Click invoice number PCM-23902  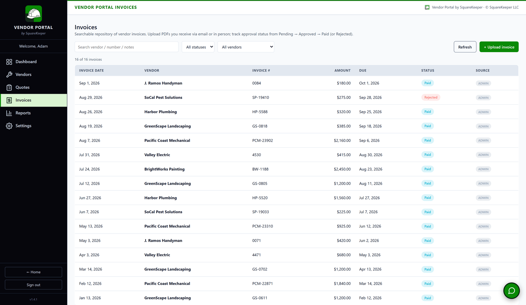[x=263, y=140]
